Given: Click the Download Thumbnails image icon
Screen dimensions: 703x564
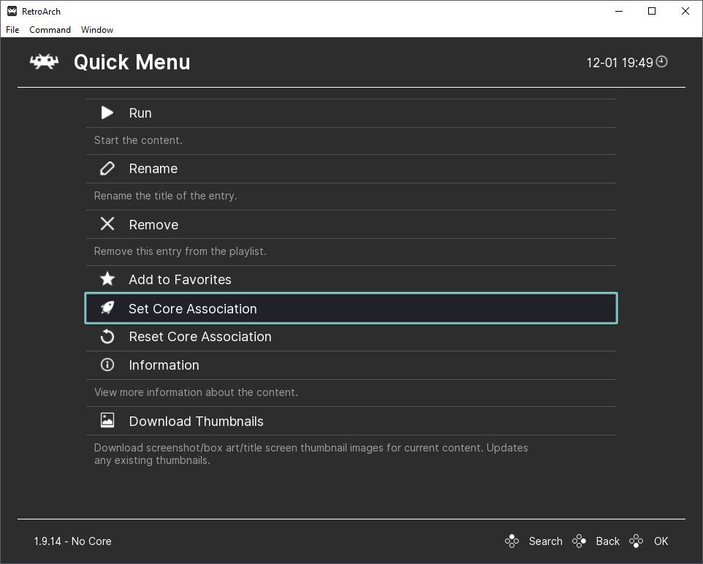Looking at the screenshot, I should click(107, 420).
